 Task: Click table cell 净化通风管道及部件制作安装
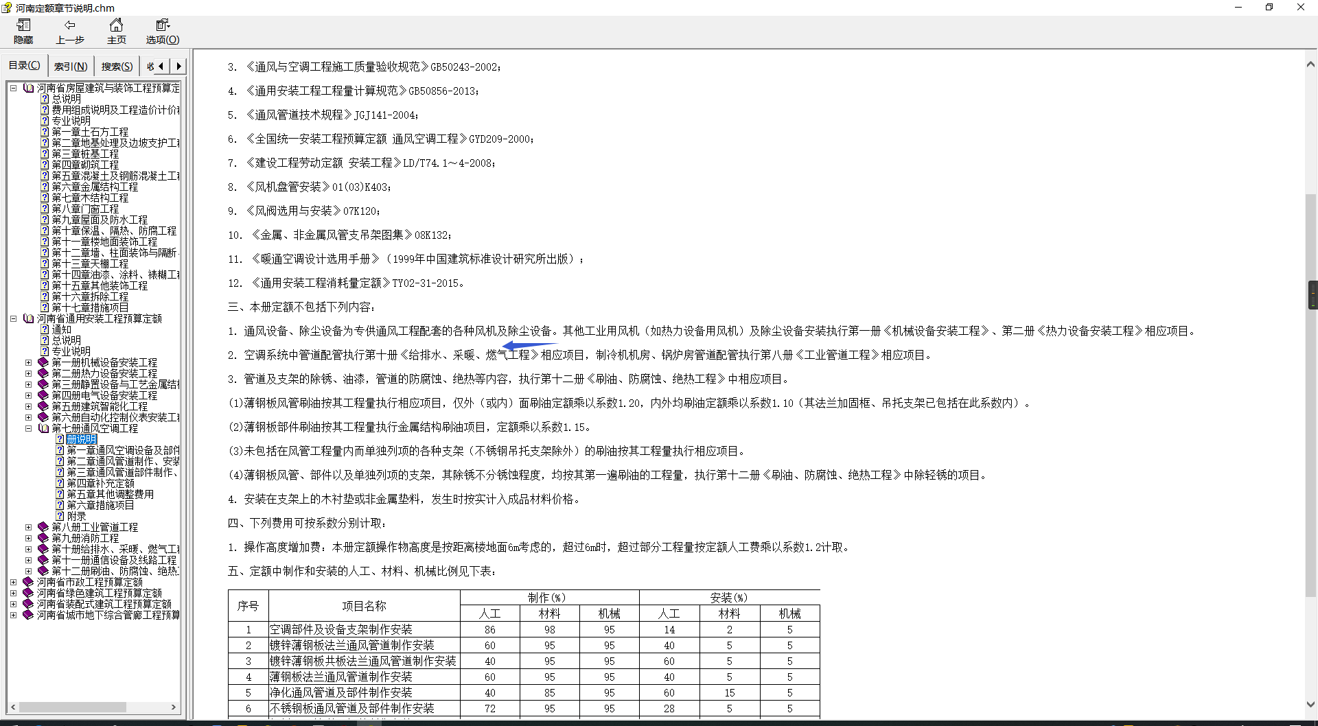point(364,692)
